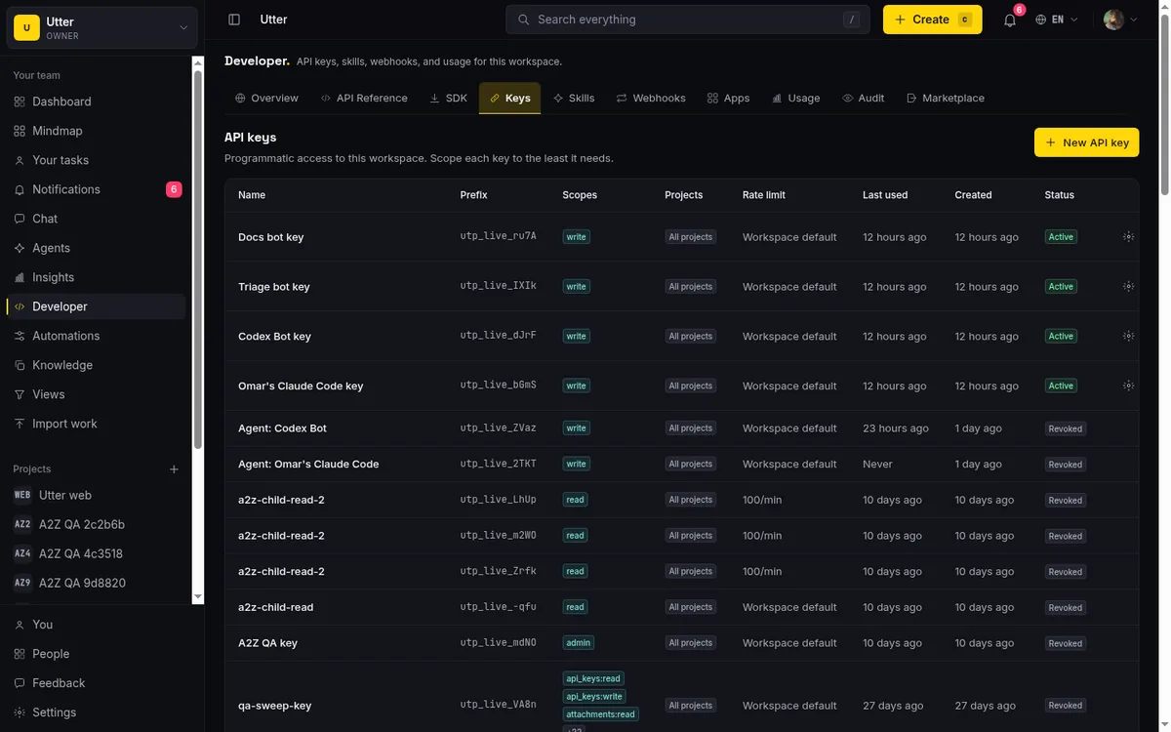This screenshot has width=1171, height=732.
Task: Click inside the Search everything field
Action: tap(687, 20)
